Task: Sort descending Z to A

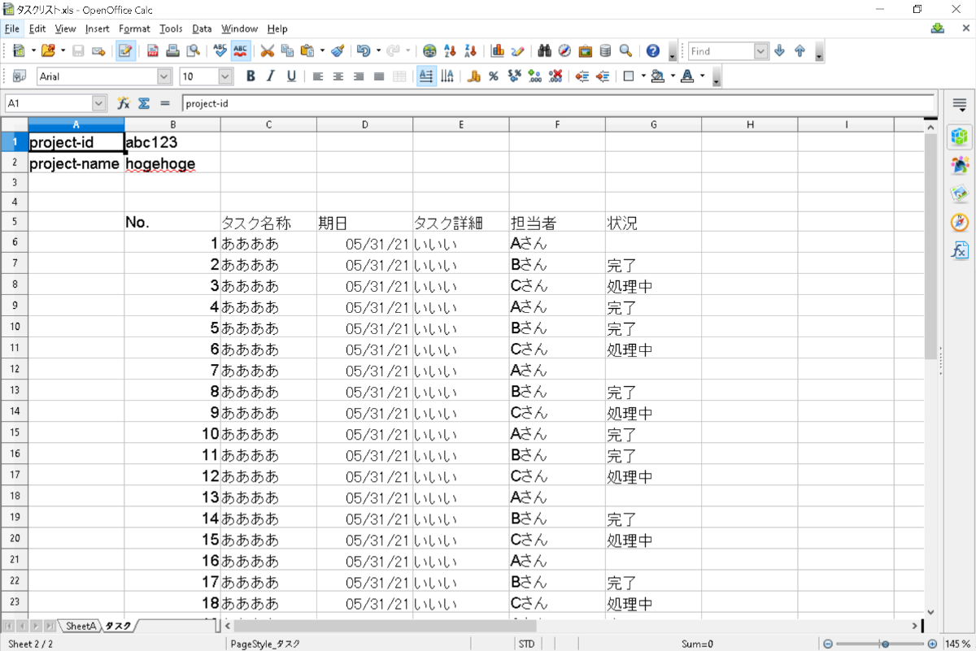Action: tap(470, 50)
